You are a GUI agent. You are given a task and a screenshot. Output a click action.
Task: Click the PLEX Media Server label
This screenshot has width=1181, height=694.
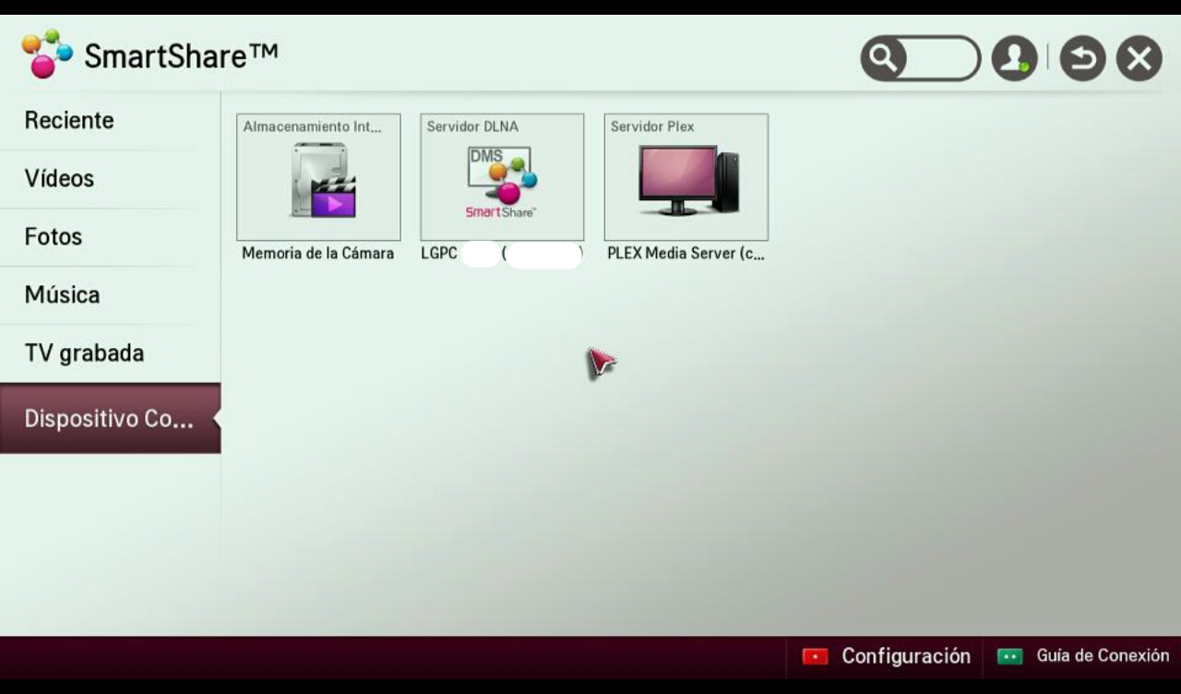tap(686, 253)
